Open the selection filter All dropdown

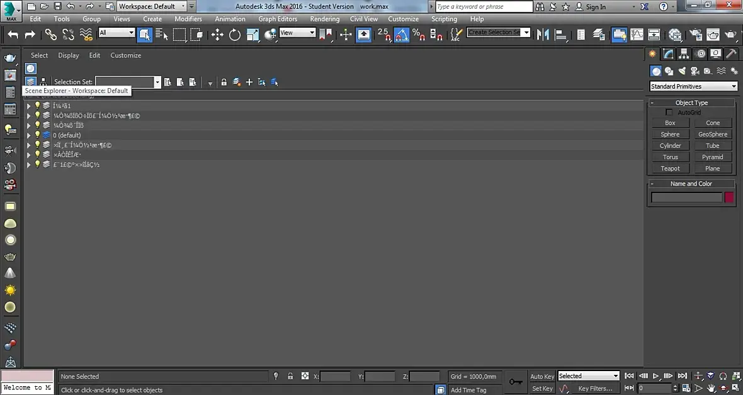click(x=116, y=32)
